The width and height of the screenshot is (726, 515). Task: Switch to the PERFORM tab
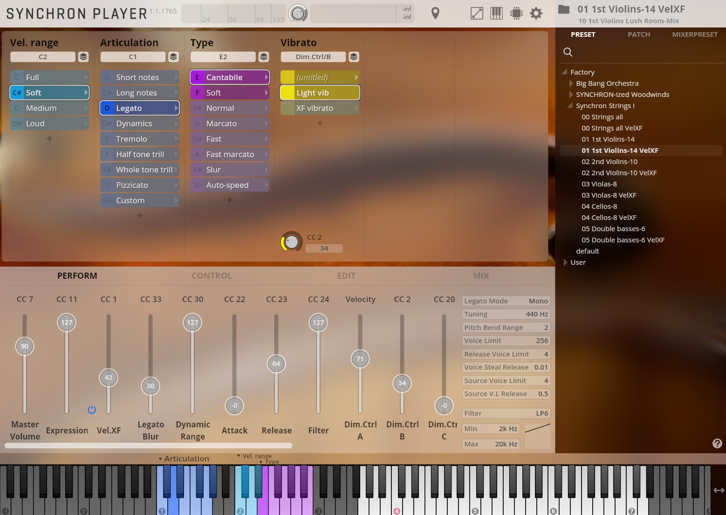(77, 276)
